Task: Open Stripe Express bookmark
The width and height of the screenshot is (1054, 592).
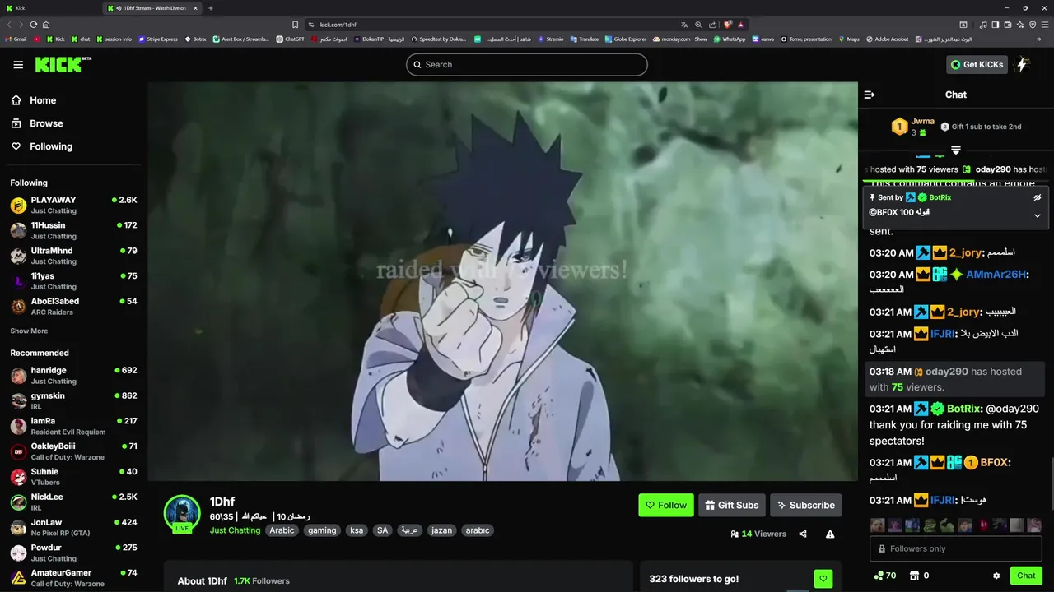Action: [158, 39]
